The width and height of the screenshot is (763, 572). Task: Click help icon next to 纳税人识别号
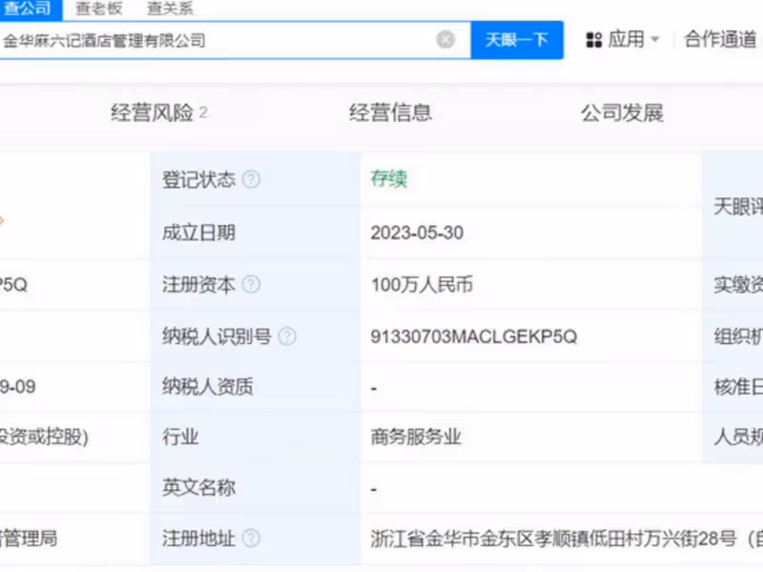pyautogui.click(x=287, y=337)
